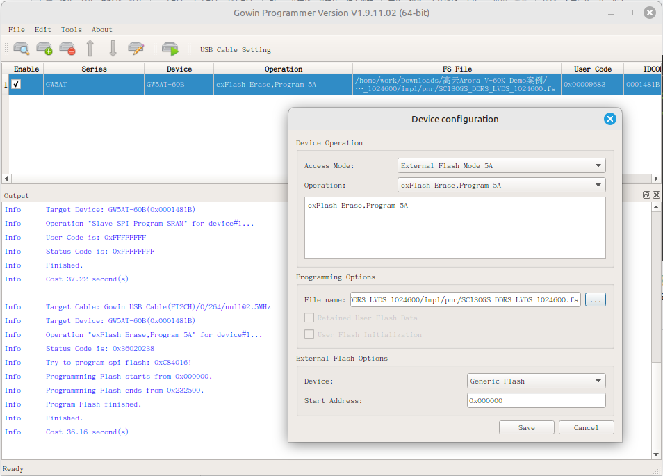Click the Ready status bar text
Image resolution: width=663 pixels, height=476 pixels.
click(x=13, y=468)
